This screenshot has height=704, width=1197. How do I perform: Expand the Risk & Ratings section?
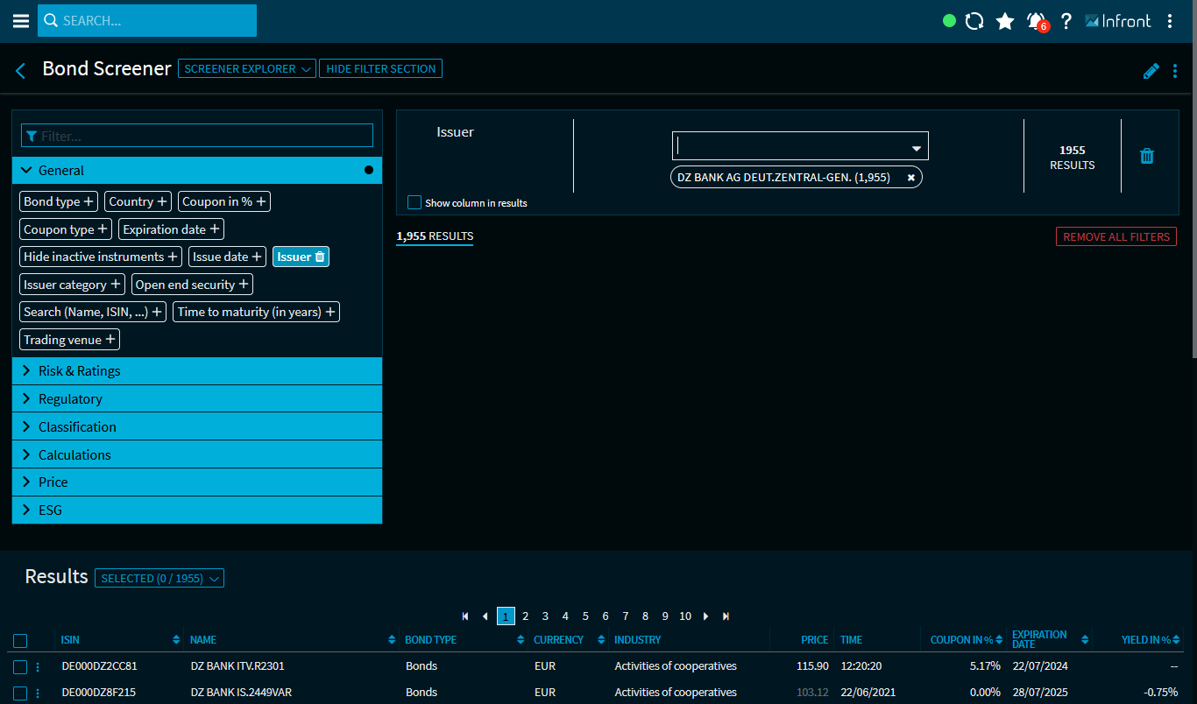[197, 371]
